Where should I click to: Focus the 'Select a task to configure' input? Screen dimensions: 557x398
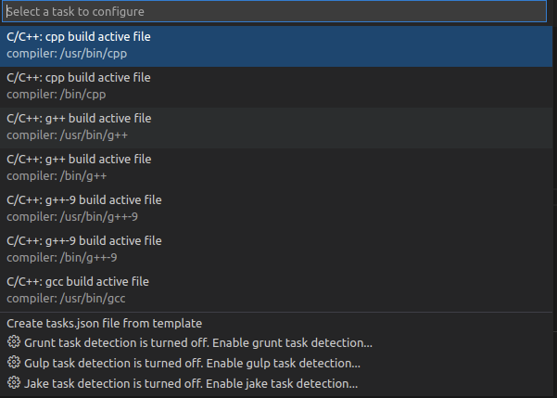(275, 12)
